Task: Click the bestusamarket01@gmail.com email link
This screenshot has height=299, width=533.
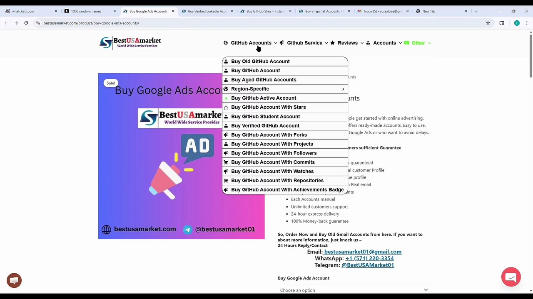Action: [362, 252]
